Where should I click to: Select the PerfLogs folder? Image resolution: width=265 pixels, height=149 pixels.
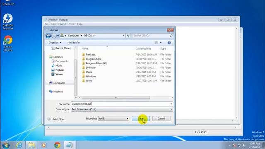89,55
